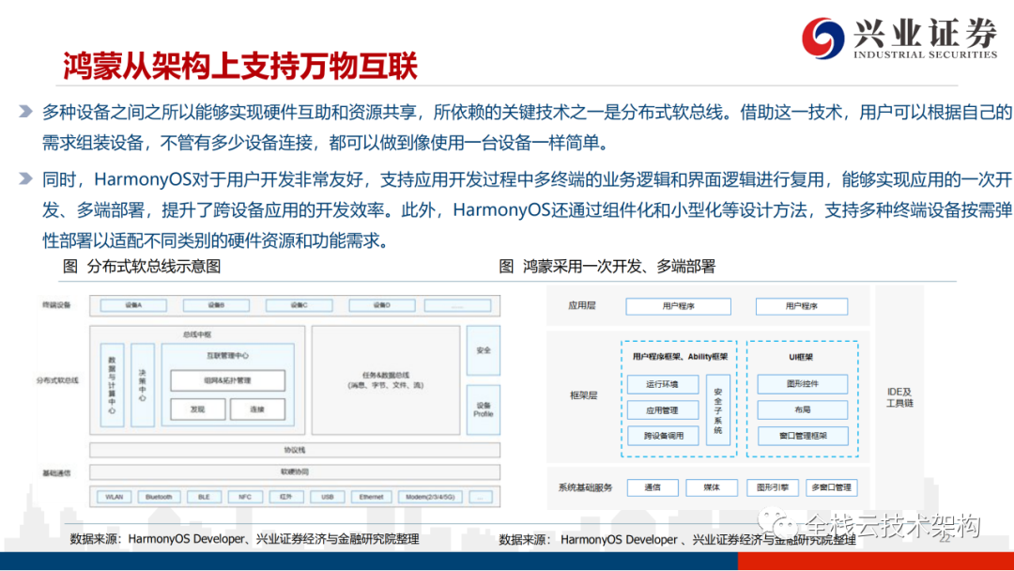Select the 发现 box
The image size is (1014, 571).
pos(198,409)
